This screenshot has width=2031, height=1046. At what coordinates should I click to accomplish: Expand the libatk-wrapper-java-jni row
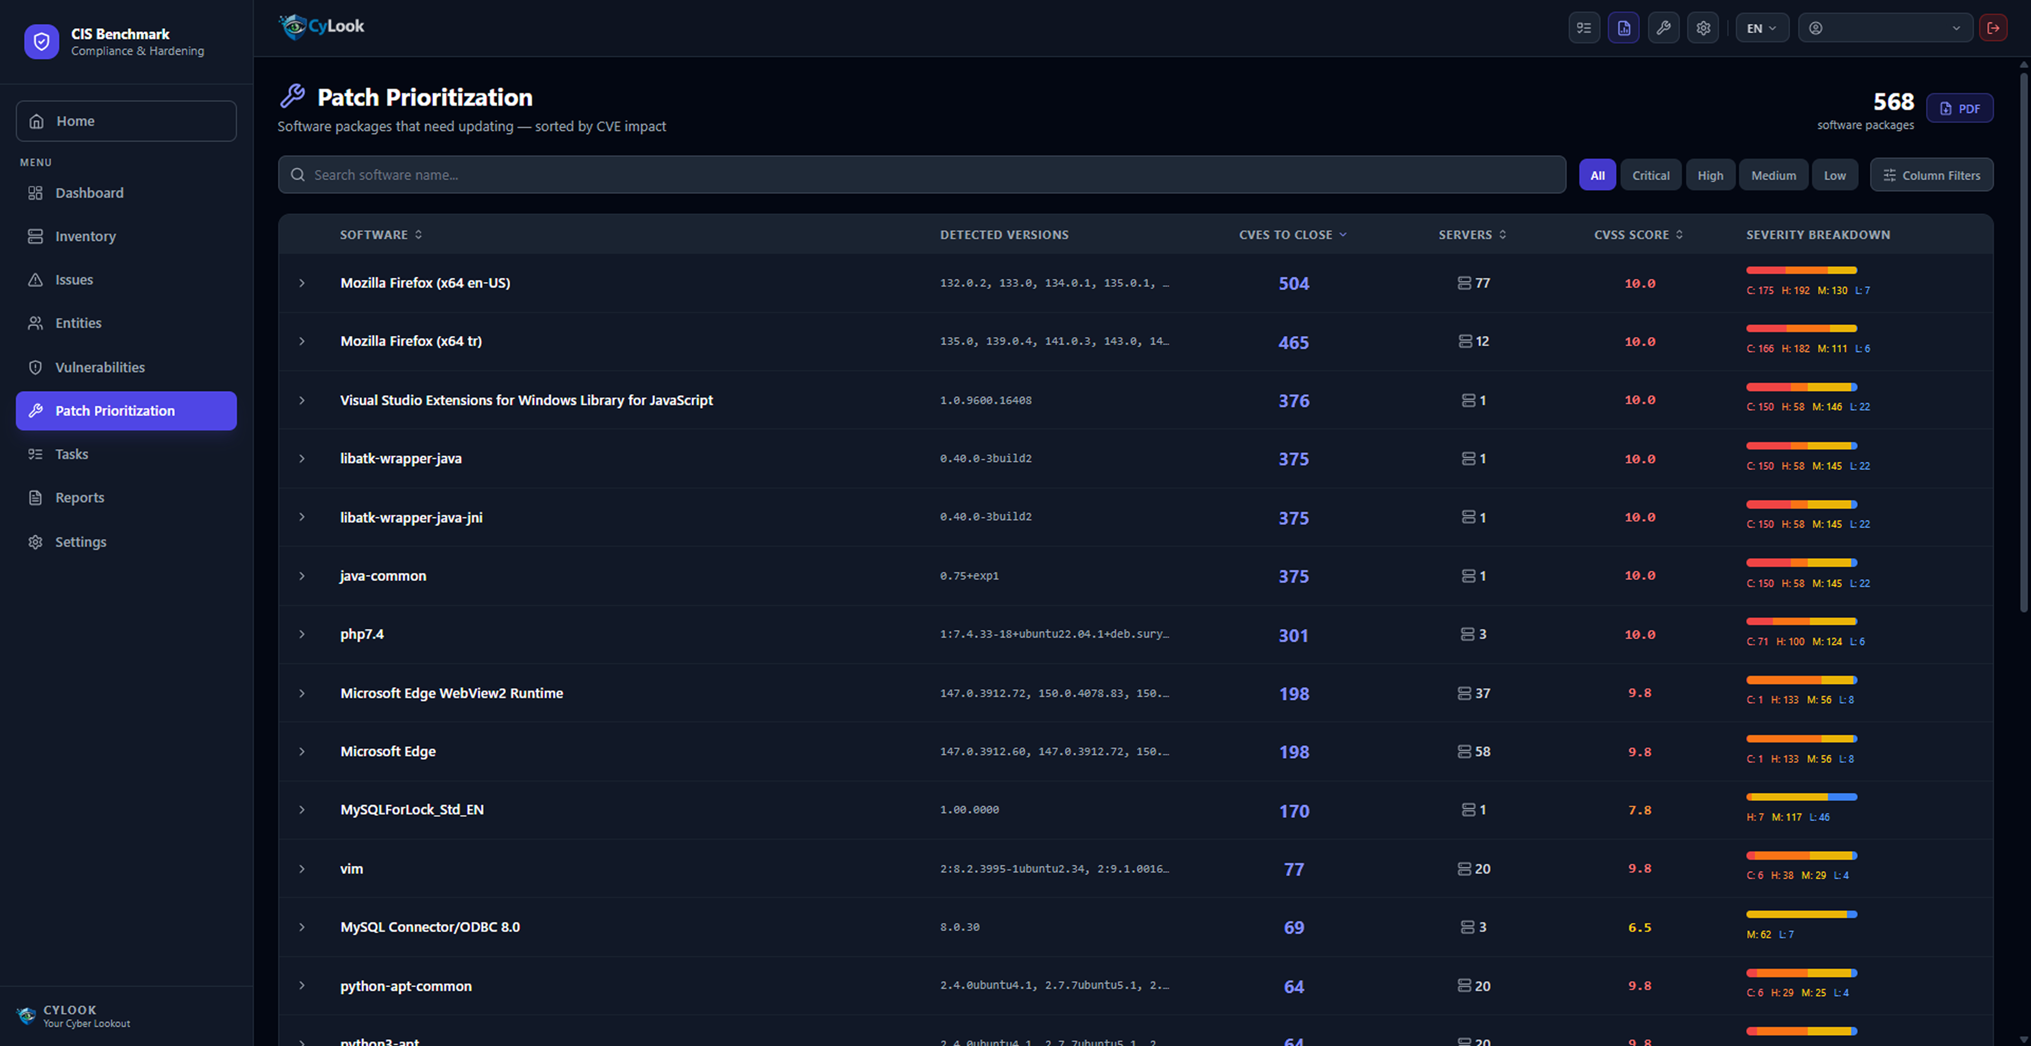tap(302, 517)
